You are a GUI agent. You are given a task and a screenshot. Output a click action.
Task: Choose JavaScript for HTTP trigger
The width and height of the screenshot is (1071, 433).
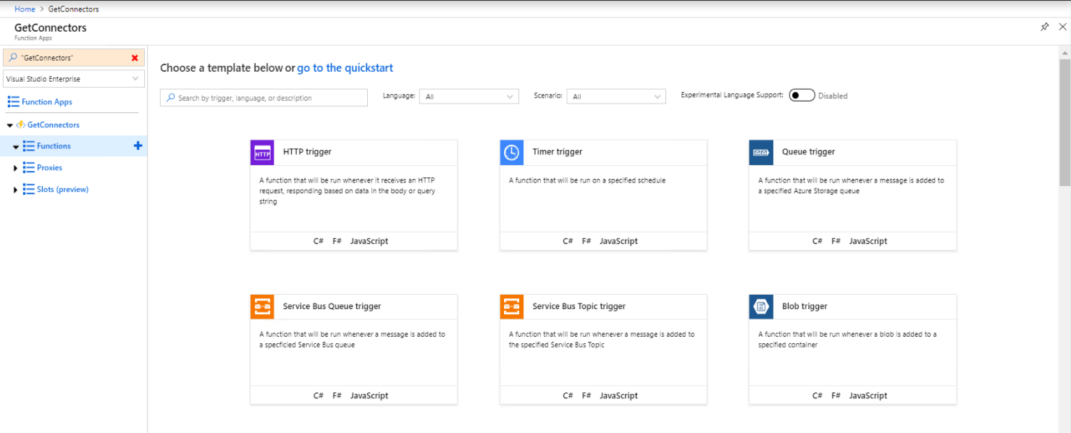369,241
